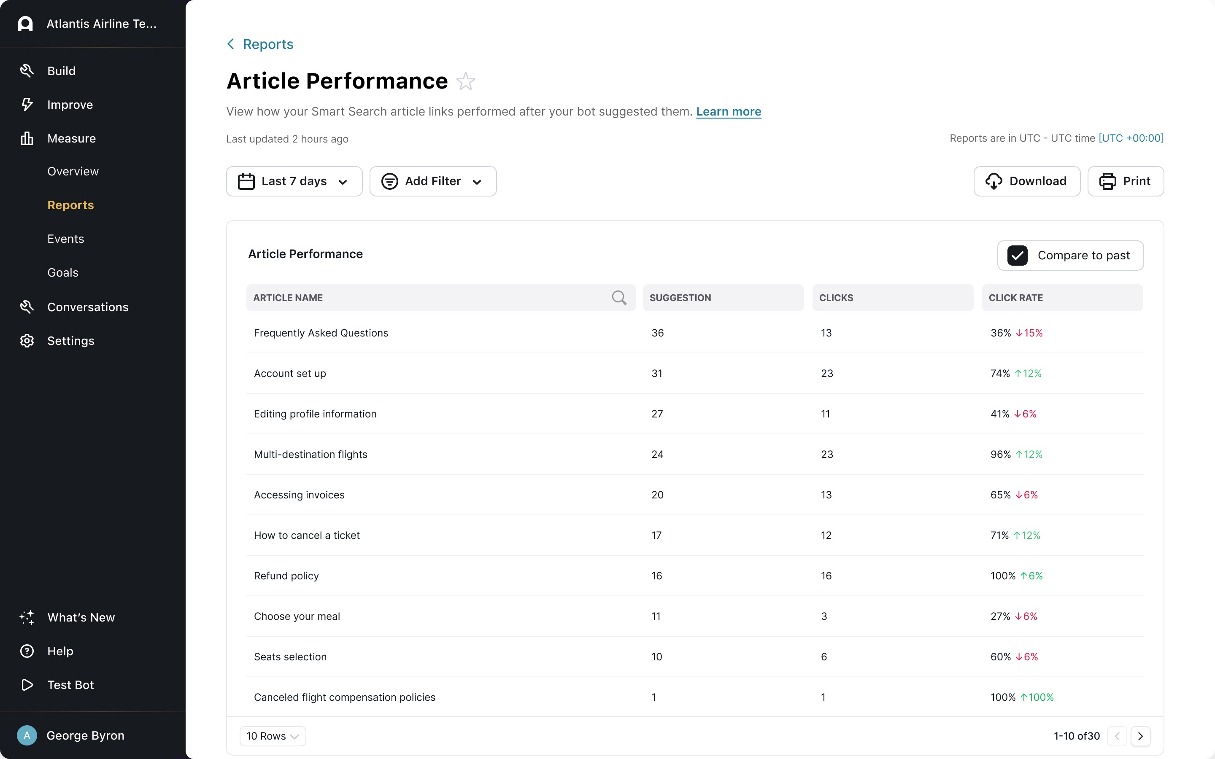Click the Help question mark icon
The image size is (1215, 759).
[x=27, y=651]
